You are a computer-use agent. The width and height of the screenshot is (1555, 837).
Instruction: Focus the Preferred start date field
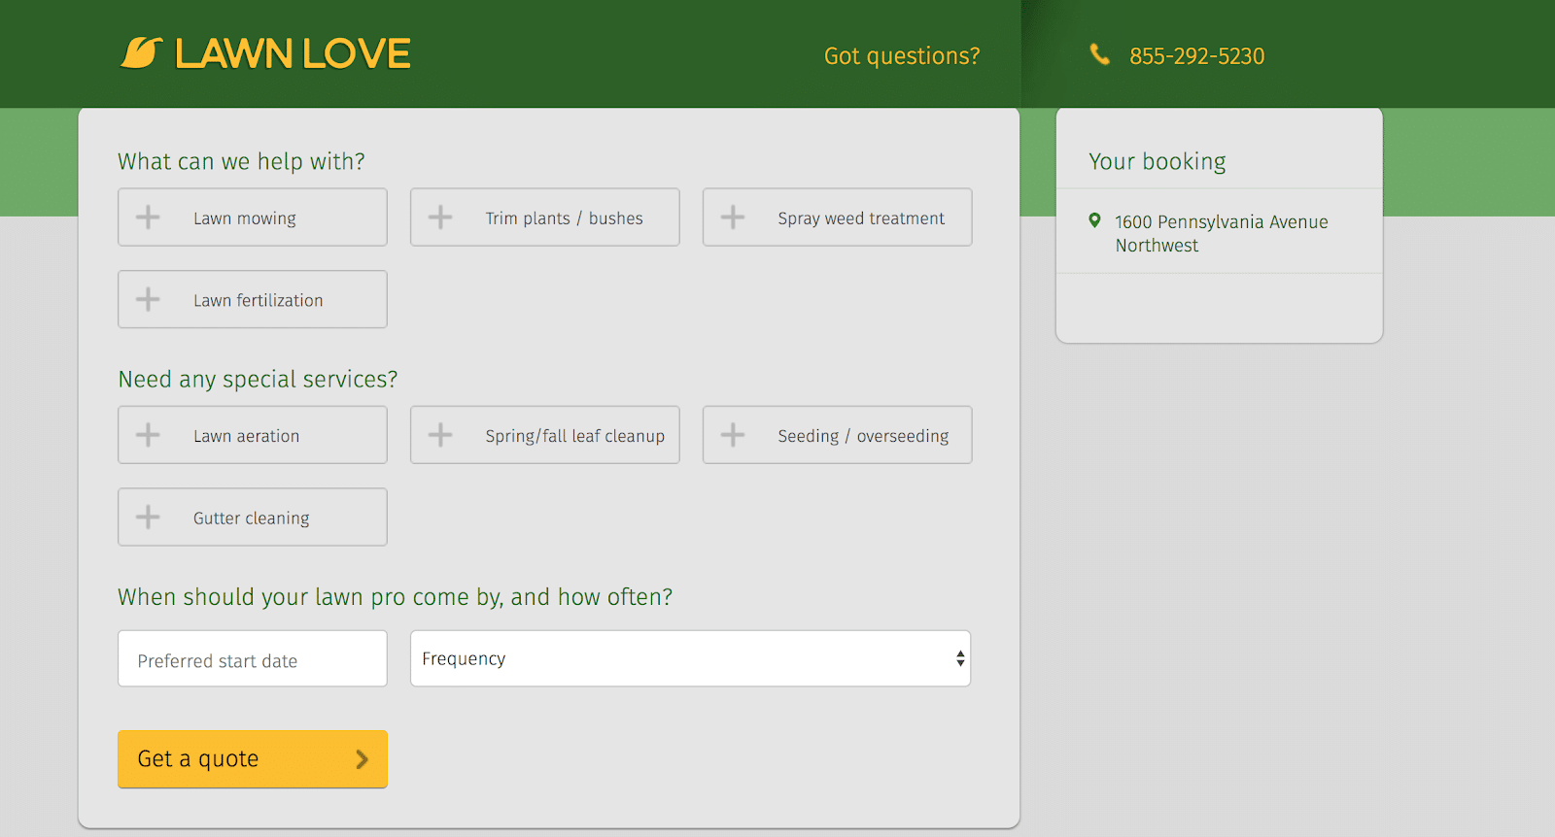(x=253, y=658)
